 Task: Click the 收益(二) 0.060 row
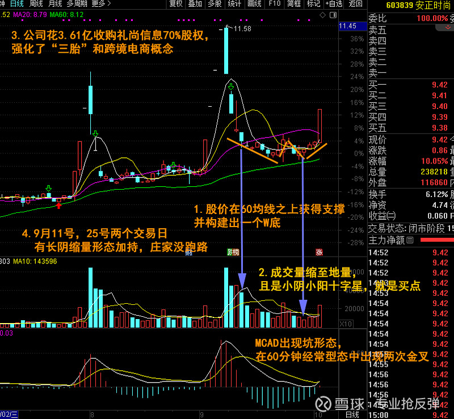(410, 216)
